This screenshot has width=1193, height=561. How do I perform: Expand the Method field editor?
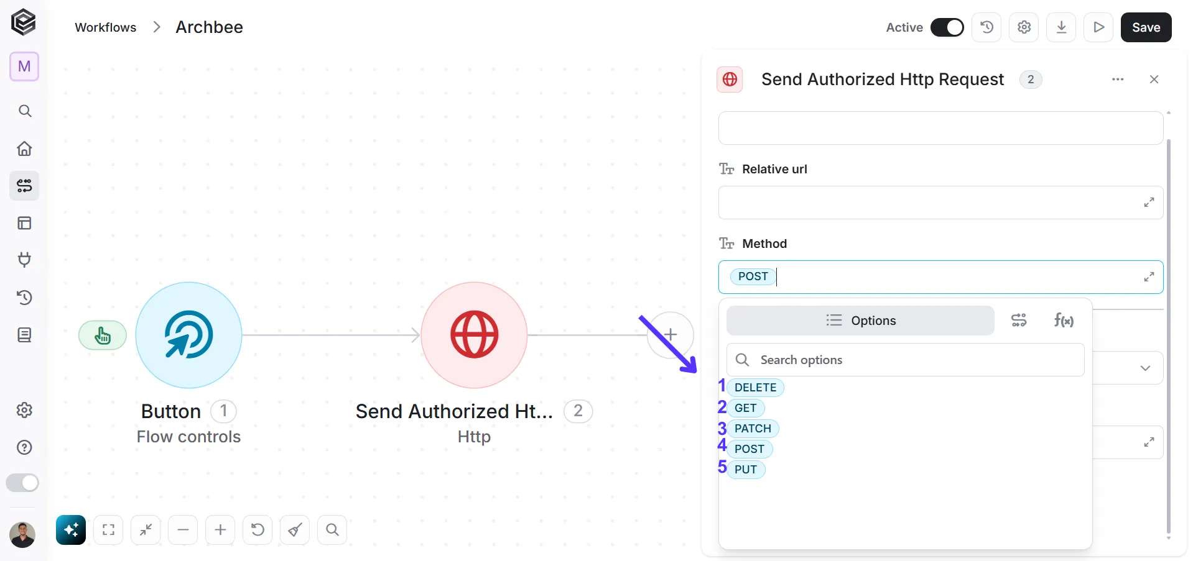(1149, 277)
